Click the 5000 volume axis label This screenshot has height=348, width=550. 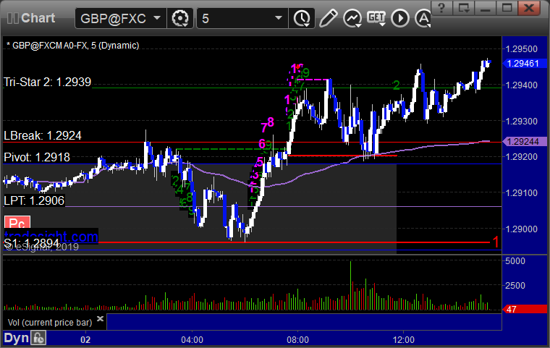click(x=515, y=261)
